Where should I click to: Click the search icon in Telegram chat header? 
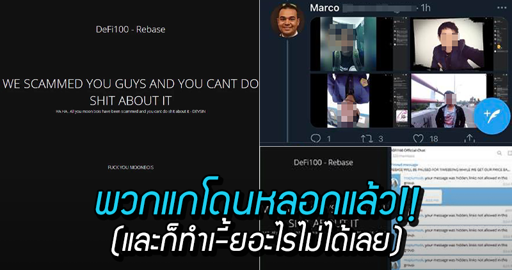[500, 153]
